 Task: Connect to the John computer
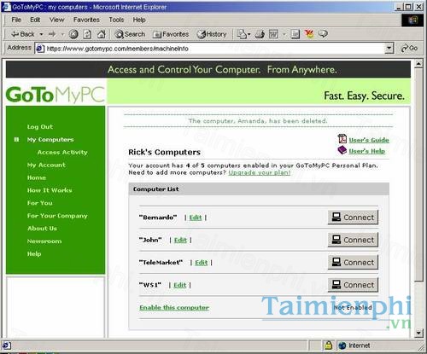(353, 240)
